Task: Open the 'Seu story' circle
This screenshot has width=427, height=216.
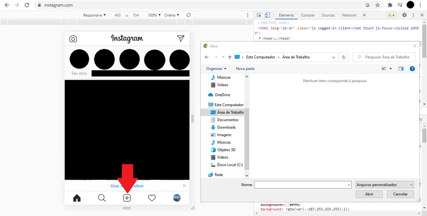Action: point(79,59)
